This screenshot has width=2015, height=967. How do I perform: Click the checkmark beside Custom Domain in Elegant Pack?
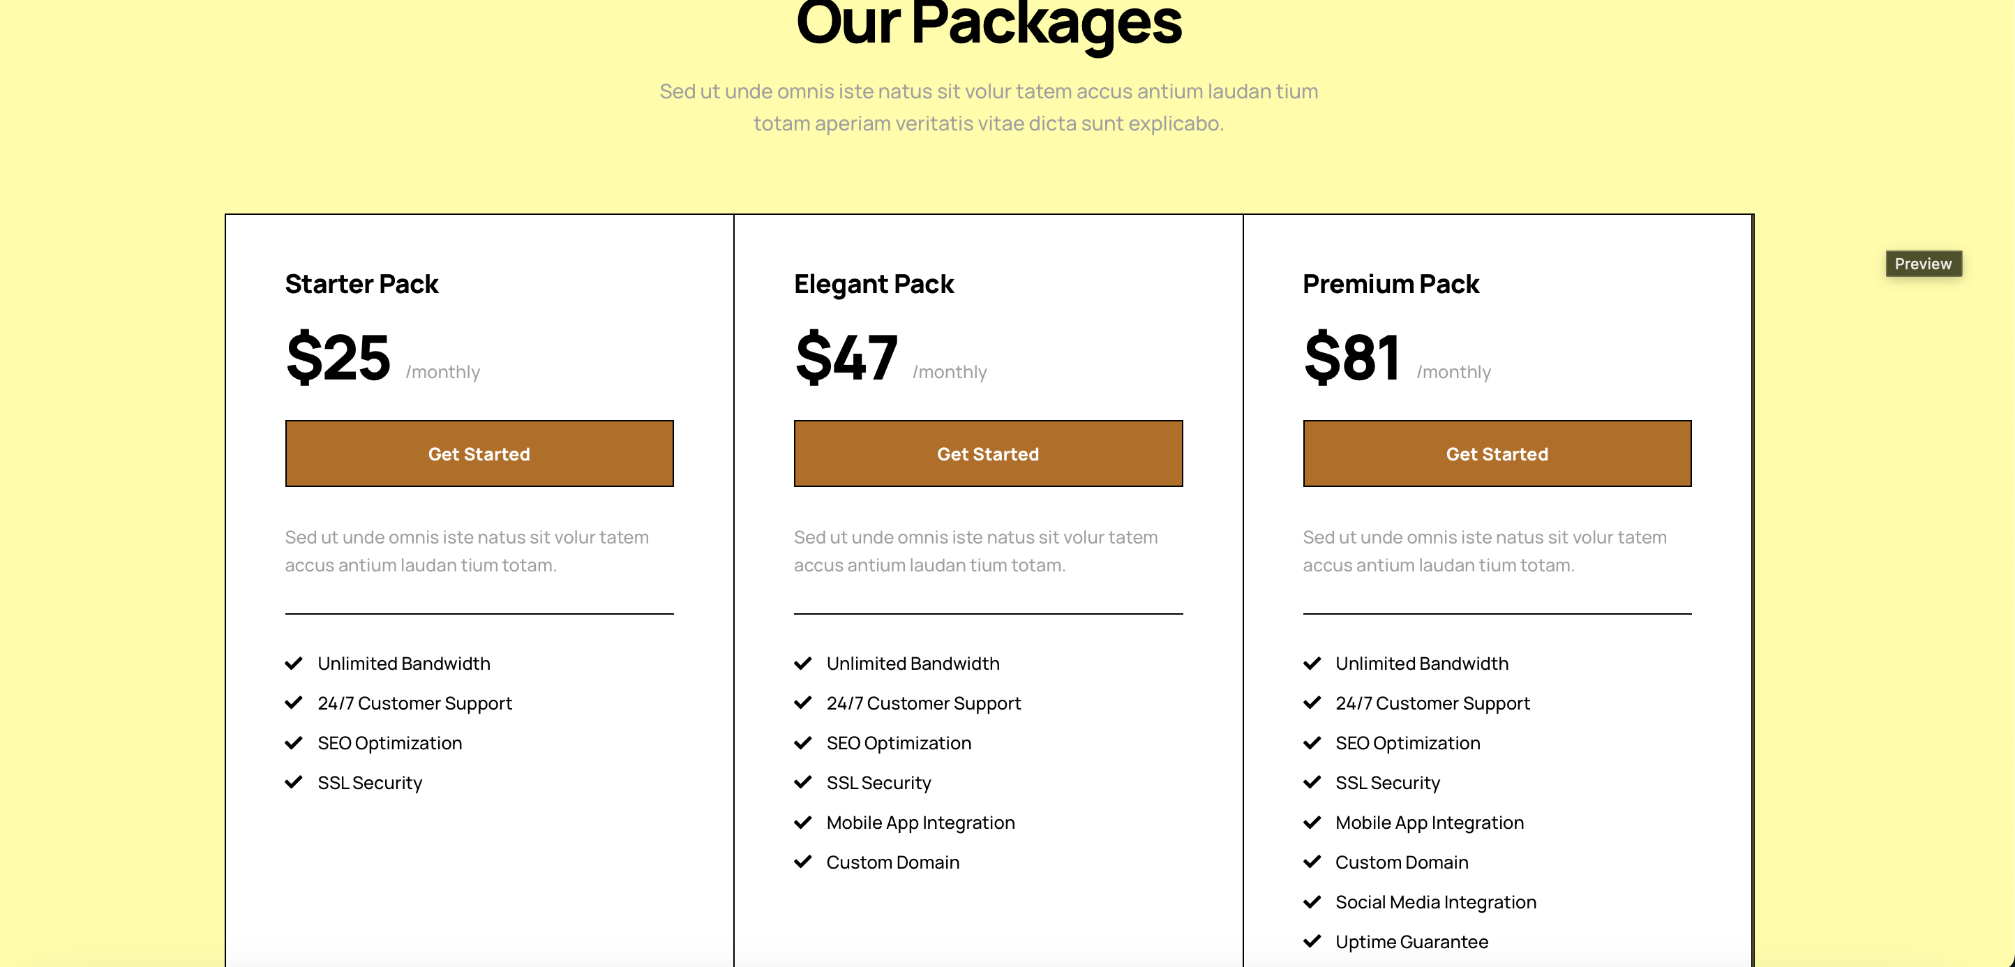803,862
